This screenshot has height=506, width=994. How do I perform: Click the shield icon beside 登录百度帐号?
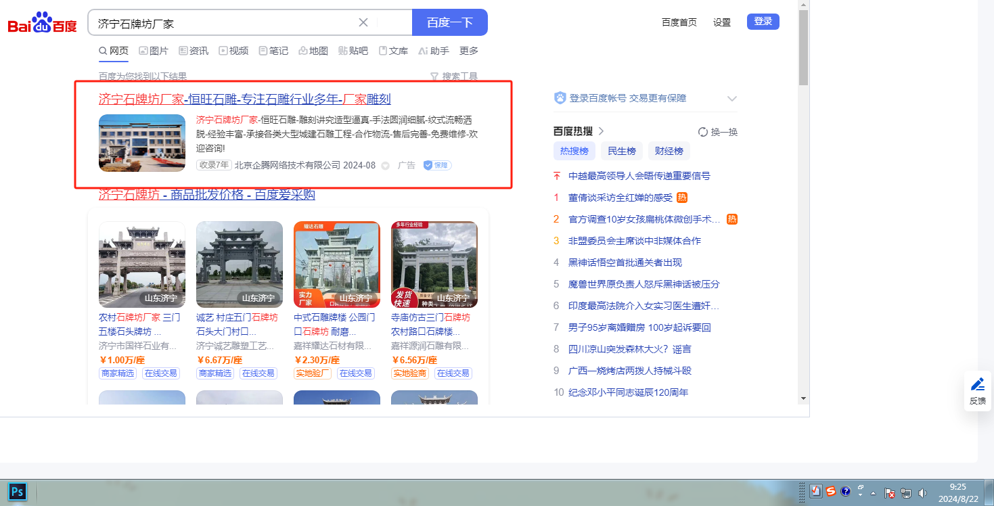[x=560, y=98]
